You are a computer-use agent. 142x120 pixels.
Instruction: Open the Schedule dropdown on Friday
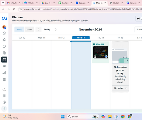click(x=120, y=88)
